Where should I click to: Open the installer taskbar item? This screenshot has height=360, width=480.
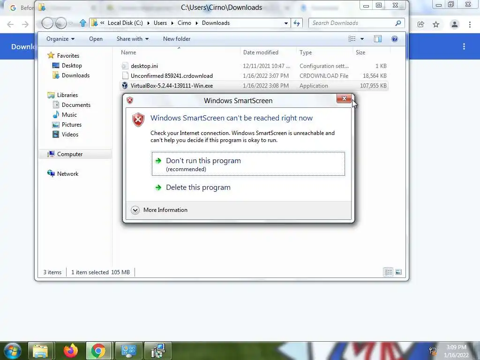click(x=158, y=351)
